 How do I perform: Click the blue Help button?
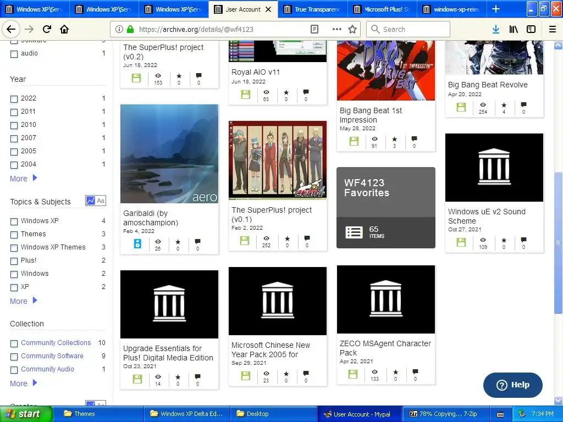(x=513, y=385)
